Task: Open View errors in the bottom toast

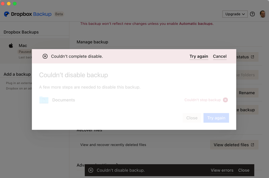Action: pyautogui.click(x=222, y=170)
